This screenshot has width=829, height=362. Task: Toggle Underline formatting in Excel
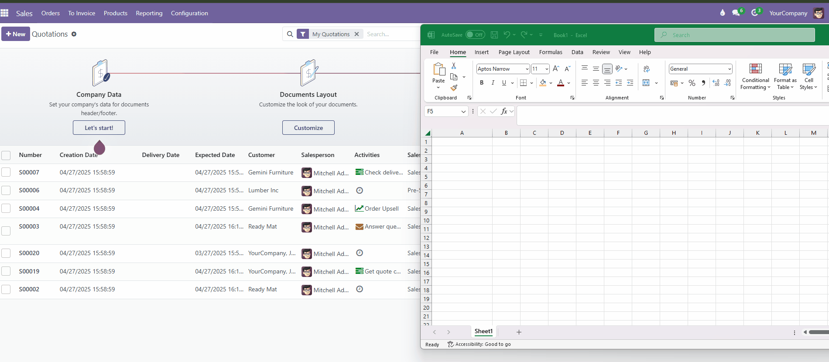point(504,82)
